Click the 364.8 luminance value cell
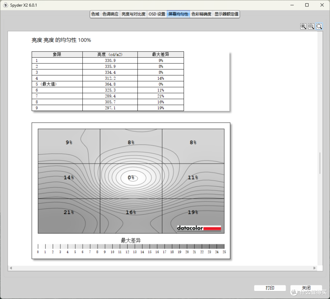 110,84
